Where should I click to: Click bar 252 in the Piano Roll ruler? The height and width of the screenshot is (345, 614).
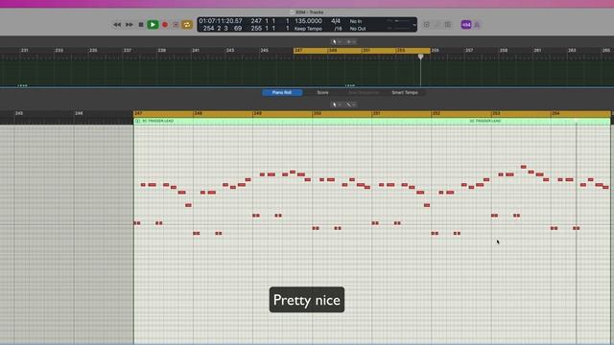tap(437, 113)
